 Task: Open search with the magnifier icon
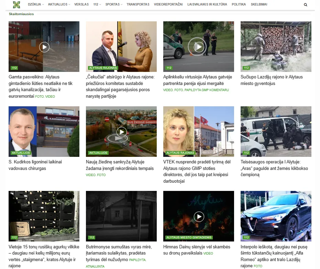[306, 5]
